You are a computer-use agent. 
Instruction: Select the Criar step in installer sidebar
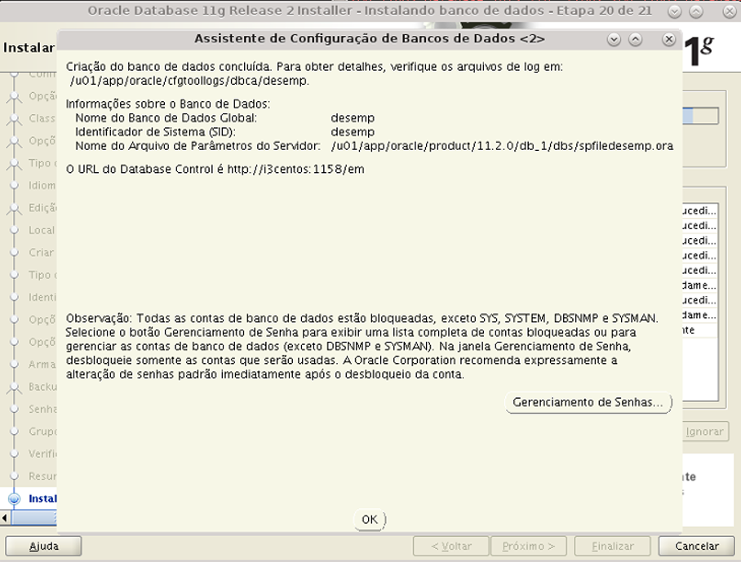click(41, 253)
